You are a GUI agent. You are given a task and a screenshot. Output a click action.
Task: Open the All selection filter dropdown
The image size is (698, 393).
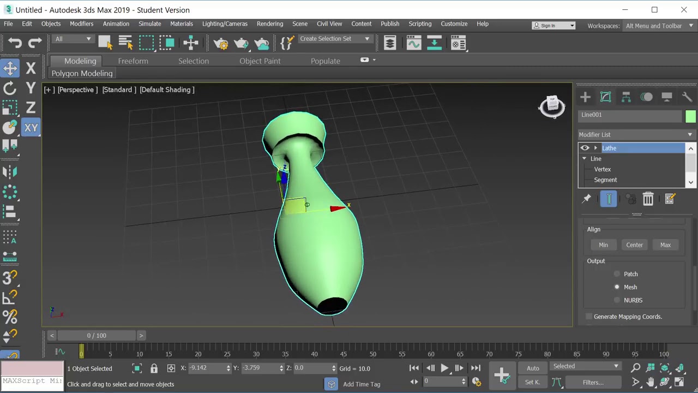coord(73,39)
